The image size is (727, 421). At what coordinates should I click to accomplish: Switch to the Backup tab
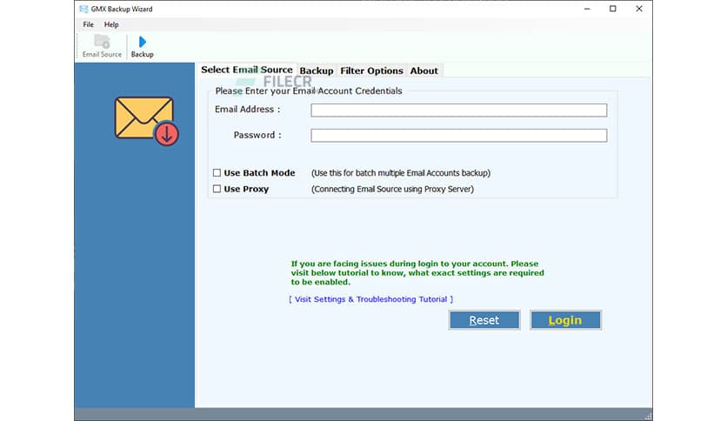pyautogui.click(x=317, y=70)
